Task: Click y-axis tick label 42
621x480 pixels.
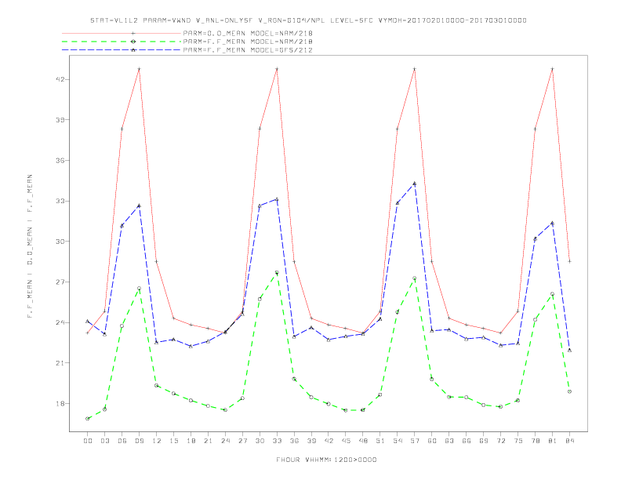Action: pyautogui.click(x=60, y=79)
